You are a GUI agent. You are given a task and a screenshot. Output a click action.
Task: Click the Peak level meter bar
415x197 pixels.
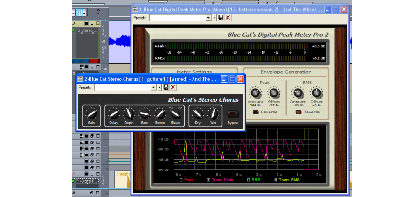tap(237, 46)
